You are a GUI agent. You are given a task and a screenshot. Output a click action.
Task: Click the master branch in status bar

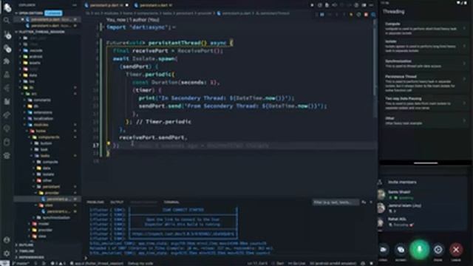(21, 263)
